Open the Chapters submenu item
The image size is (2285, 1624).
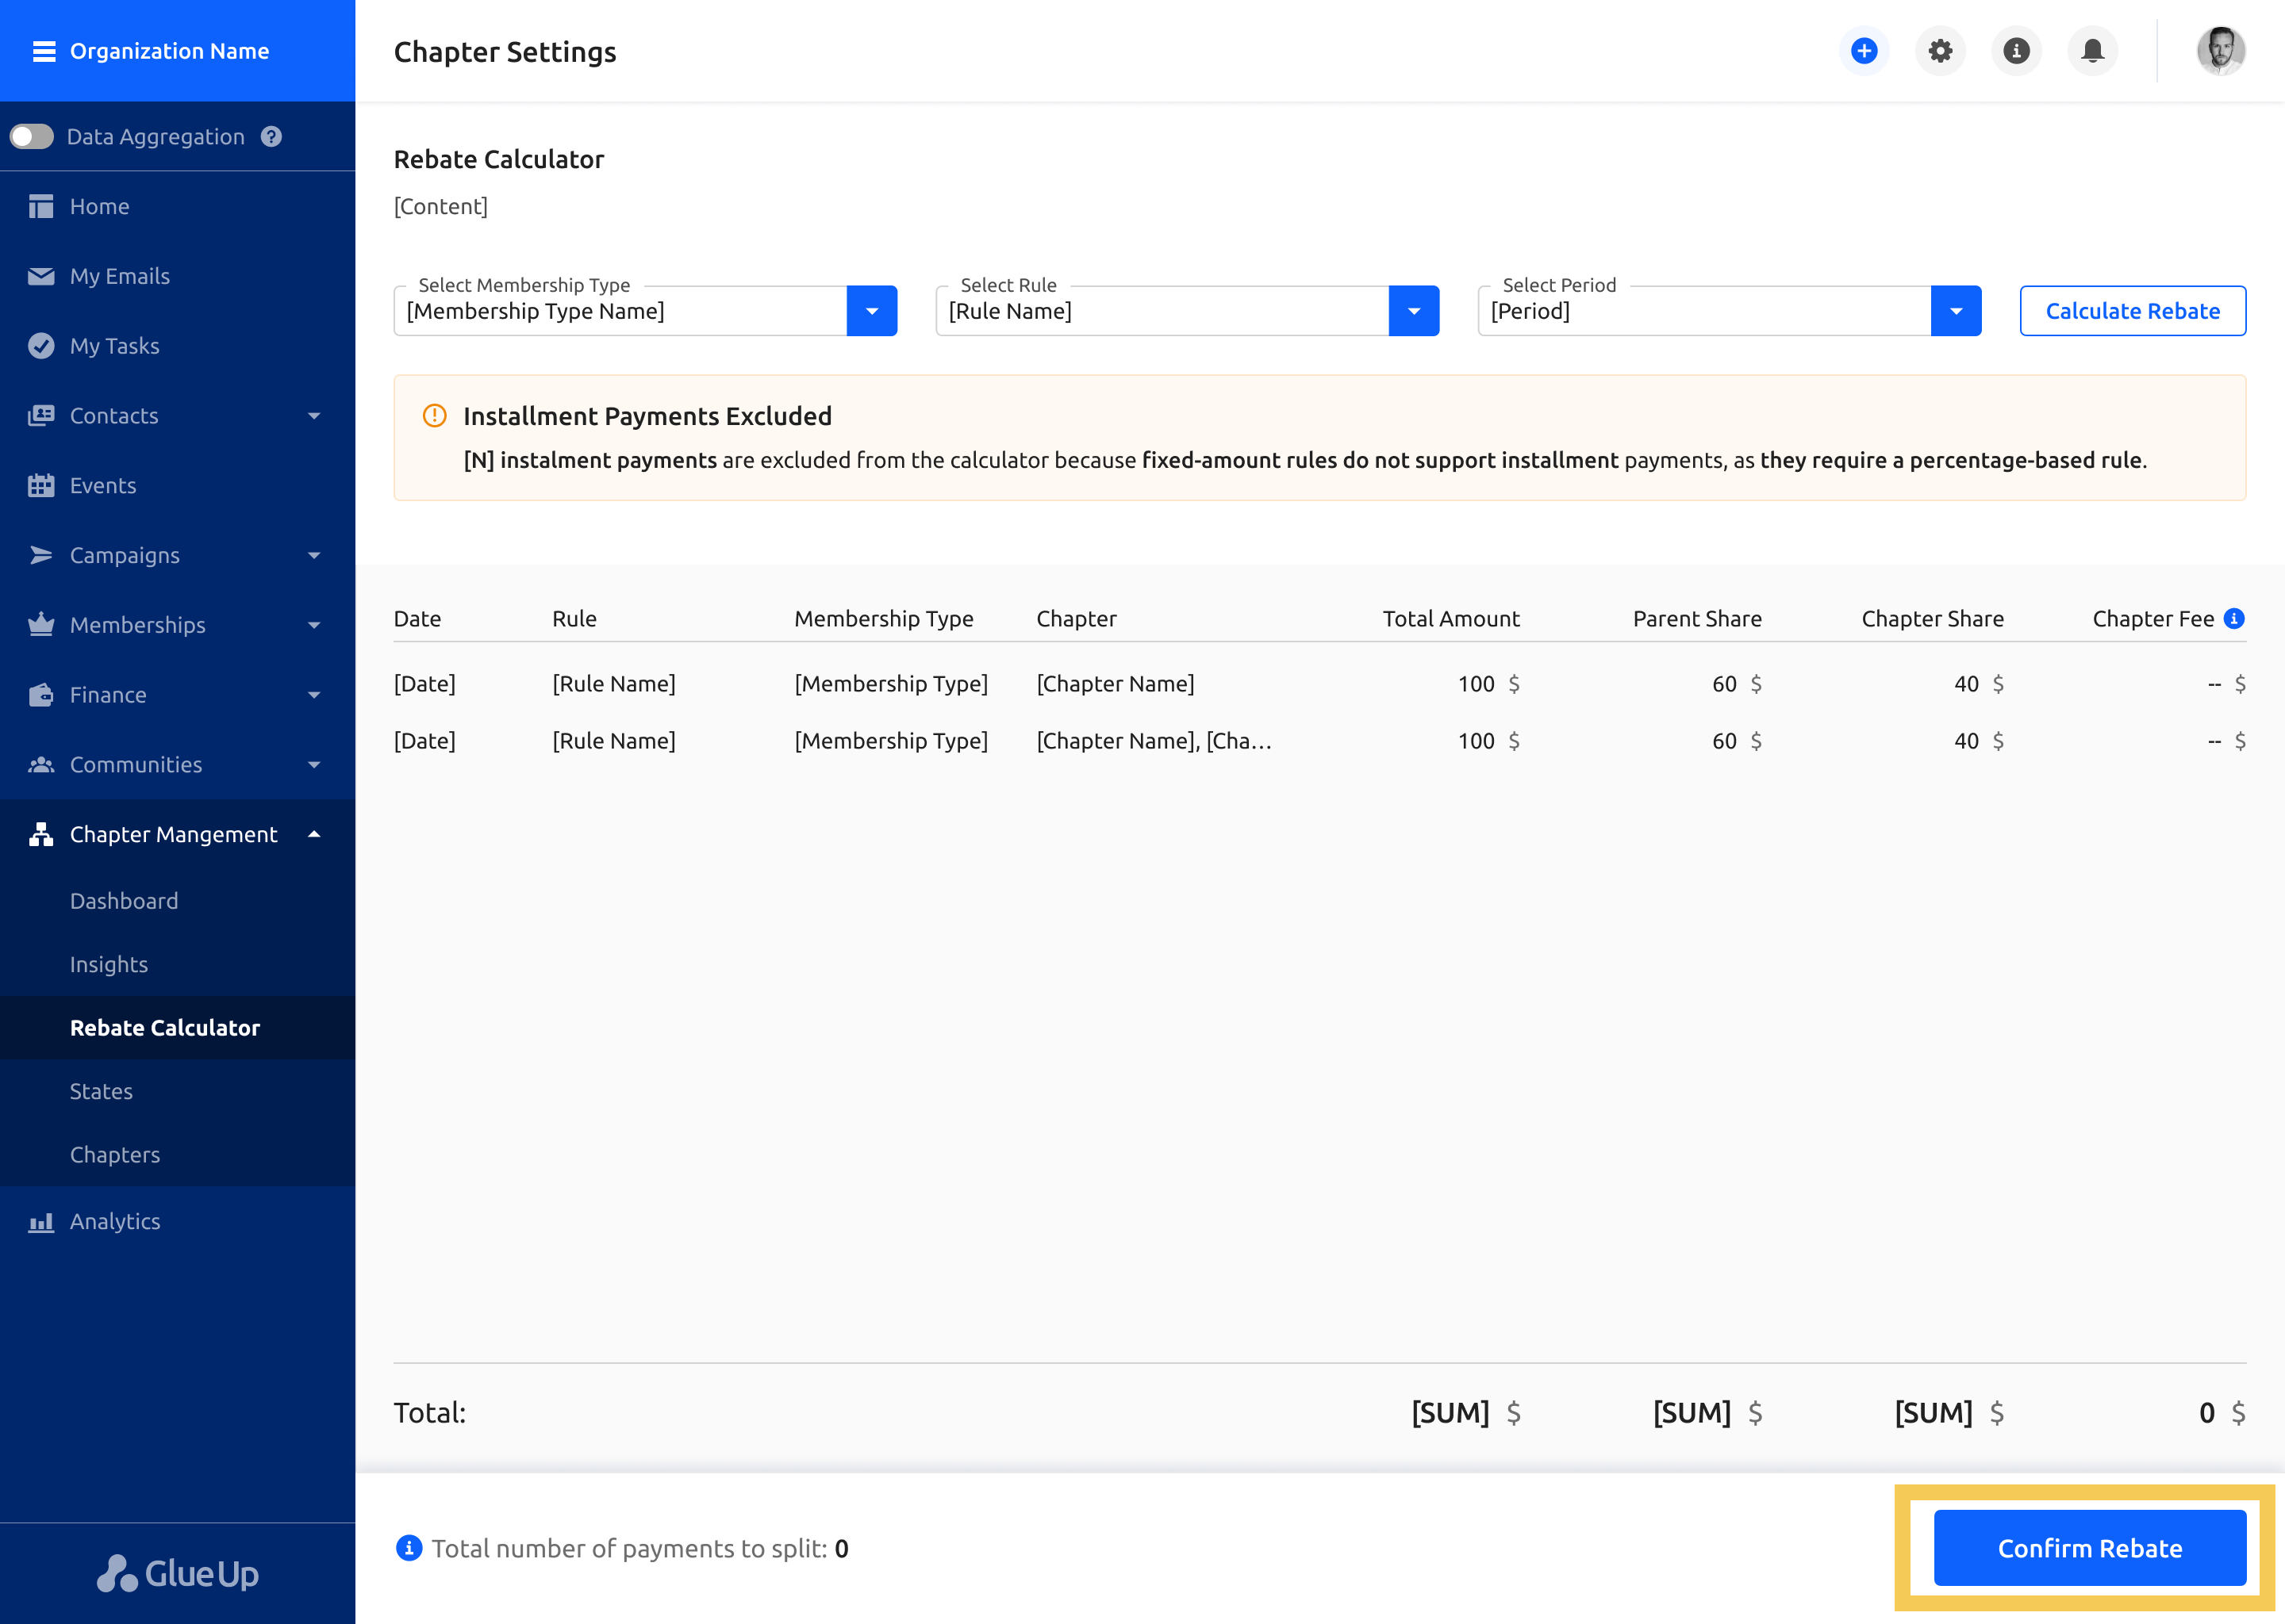pyautogui.click(x=115, y=1155)
